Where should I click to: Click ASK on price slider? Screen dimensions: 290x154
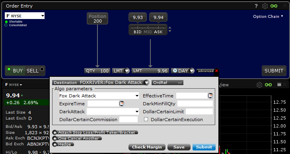click(158, 32)
